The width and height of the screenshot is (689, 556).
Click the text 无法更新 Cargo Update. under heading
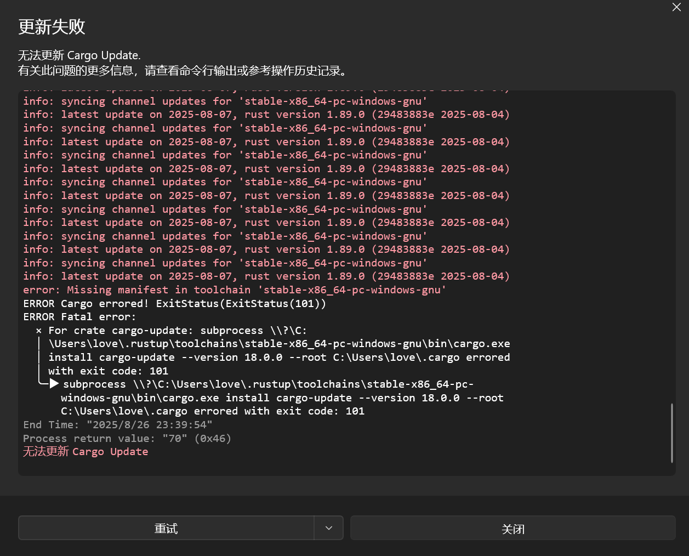[x=79, y=55]
